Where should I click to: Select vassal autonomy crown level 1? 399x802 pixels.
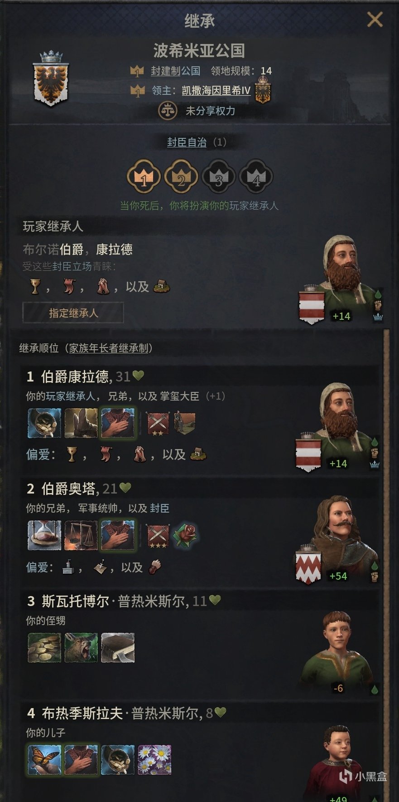pos(144,177)
